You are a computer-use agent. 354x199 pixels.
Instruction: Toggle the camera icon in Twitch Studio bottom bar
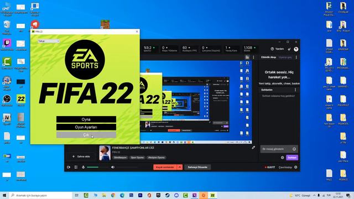click(x=69, y=167)
